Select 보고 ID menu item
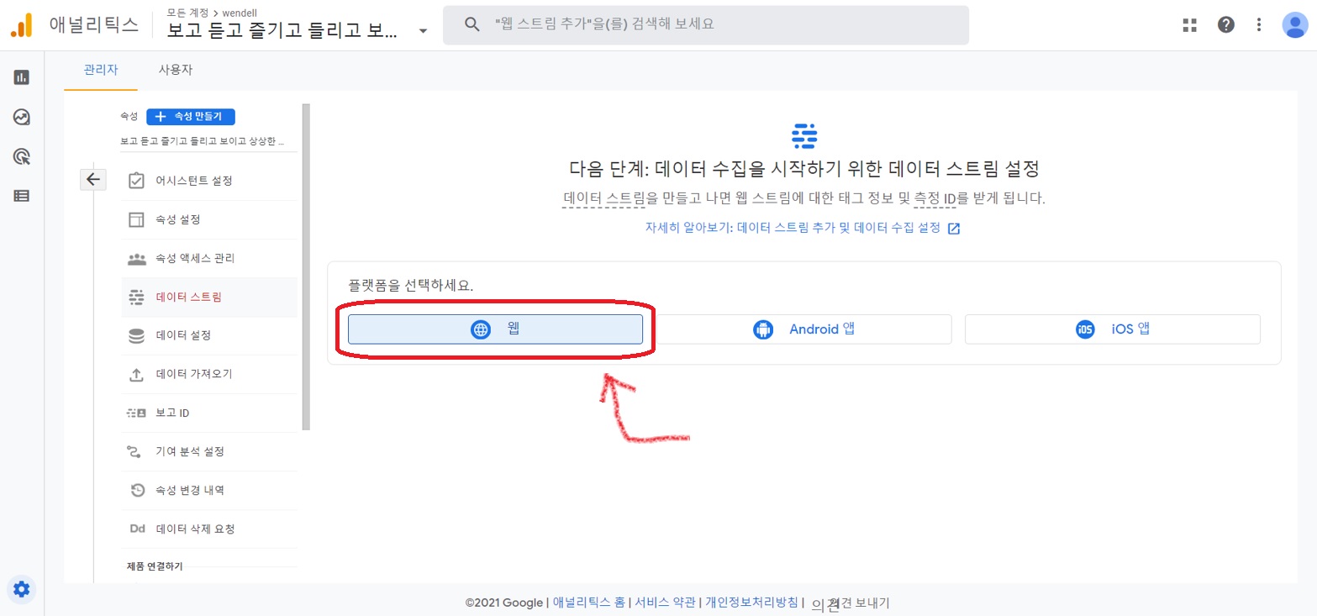 tap(209, 413)
